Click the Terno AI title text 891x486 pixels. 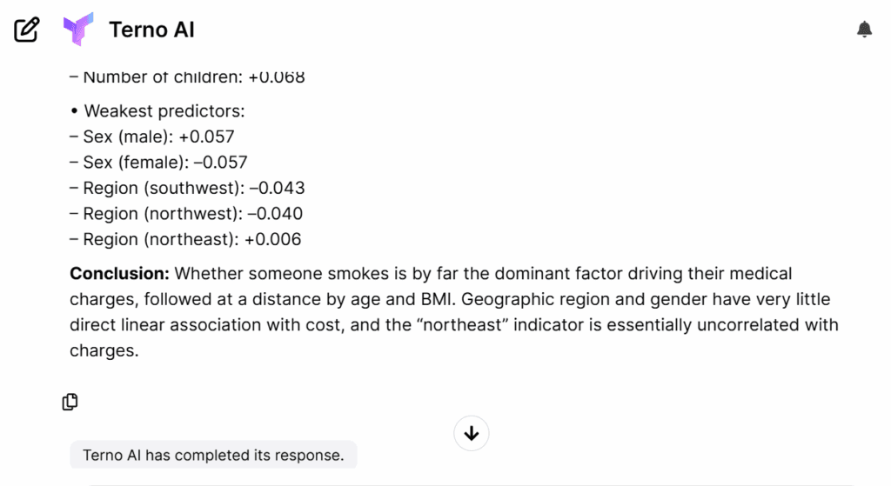[151, 30]
